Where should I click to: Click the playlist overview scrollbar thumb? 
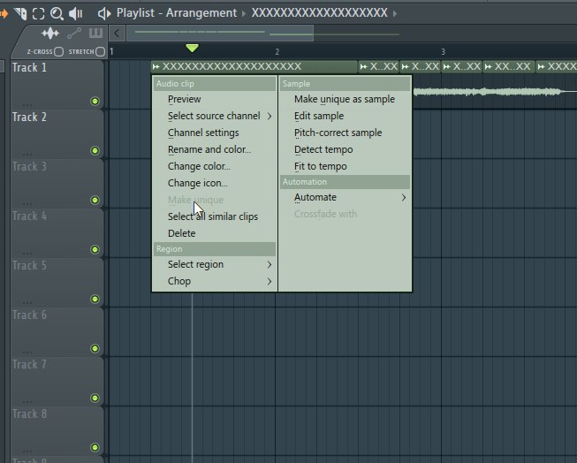point(220,34)
